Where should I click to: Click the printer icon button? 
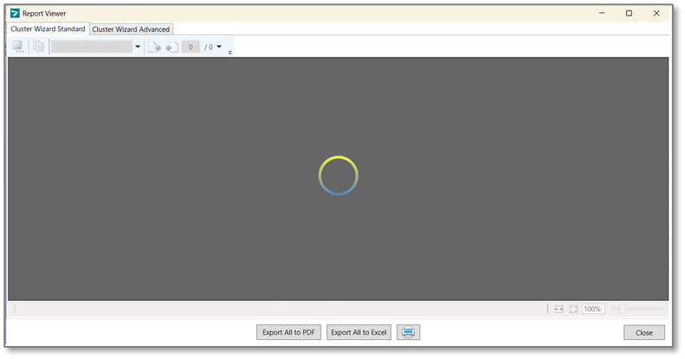(408, 332)
